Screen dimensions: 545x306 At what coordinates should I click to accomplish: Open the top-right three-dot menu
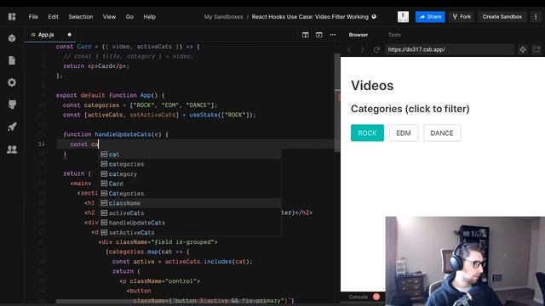pyautogui.click(x=536, y=17)
